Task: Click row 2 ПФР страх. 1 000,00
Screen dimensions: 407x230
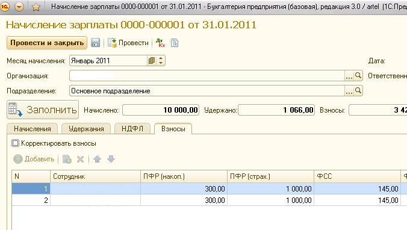Action: tap(270, 200)
